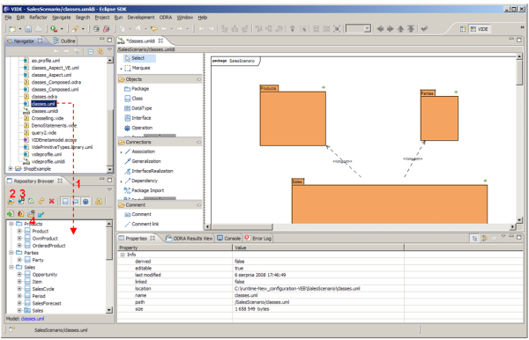
Task: Click the folder open icon in Repository Browser toolbar
Action: [11, 202]
